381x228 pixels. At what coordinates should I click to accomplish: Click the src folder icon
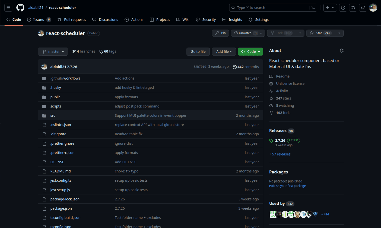tap(44, 116)
